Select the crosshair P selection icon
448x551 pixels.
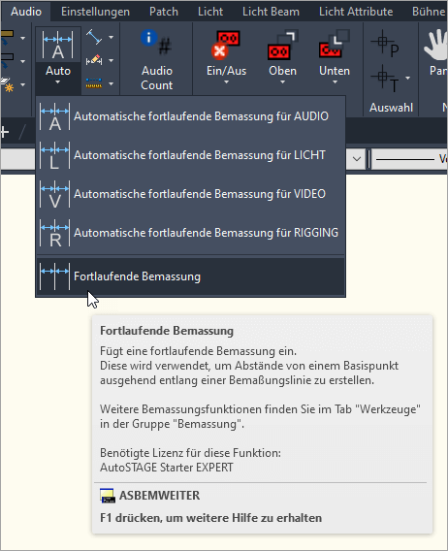(x=385, y=44)
